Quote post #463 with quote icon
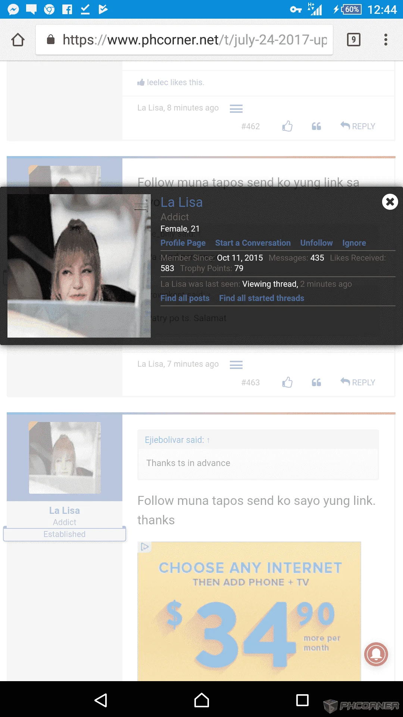The image size is (403, 717). (316, 382)
